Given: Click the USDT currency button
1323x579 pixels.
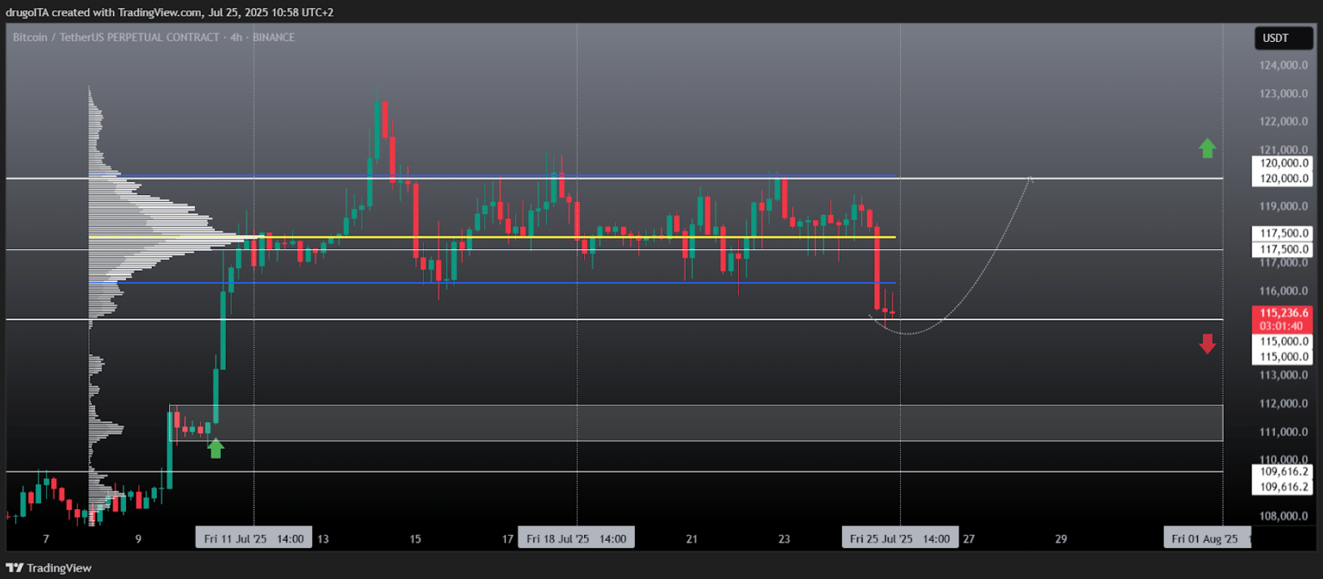Looking at the screenshot, I should [x=1283, y=38].
